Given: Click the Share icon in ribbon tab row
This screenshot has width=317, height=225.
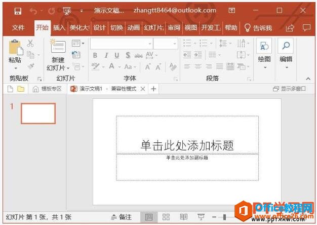Looking at the screenshot, I should pyautogui.click(x=290, y=28).
